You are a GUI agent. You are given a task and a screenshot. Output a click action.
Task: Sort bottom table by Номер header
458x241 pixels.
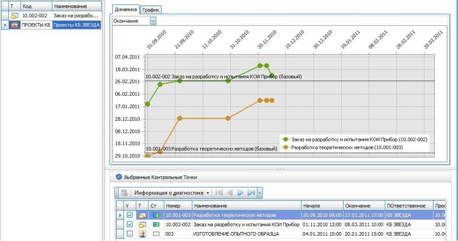(178, 206)
